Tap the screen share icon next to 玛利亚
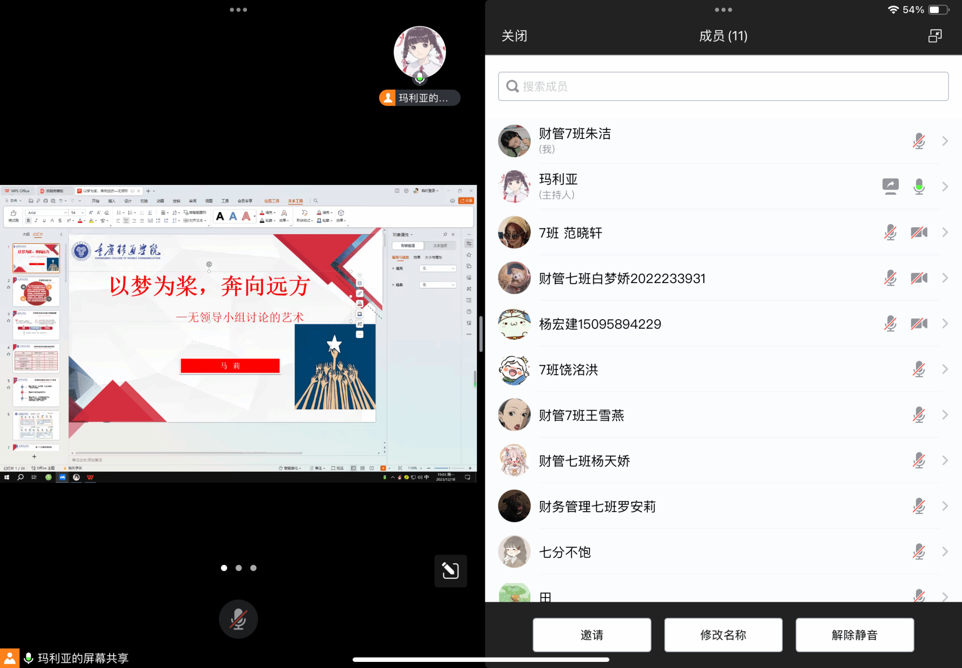The image size is (962, 668). [x=890, y=186]
